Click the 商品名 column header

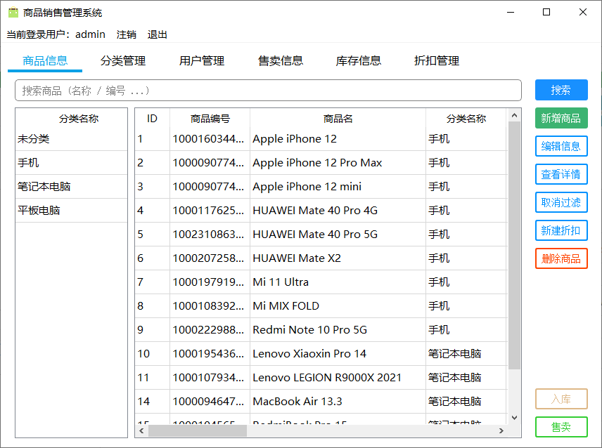[338, 119]
